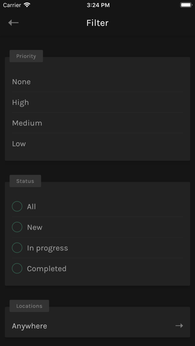195x346 pixels.
Task: Select High priority option
Action: pyautogui.click(x=97, y=102)
